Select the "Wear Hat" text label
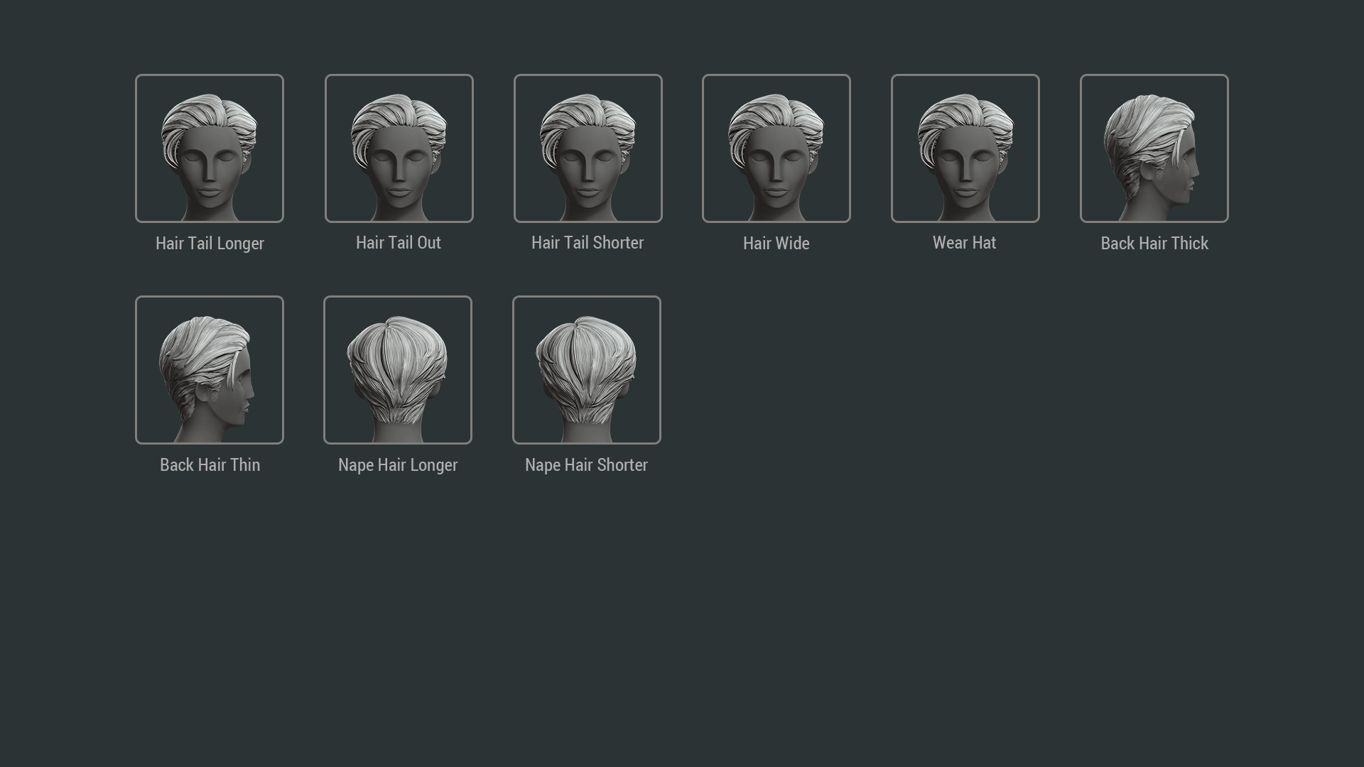1364x767 pixels. click(x=965, y=243)
